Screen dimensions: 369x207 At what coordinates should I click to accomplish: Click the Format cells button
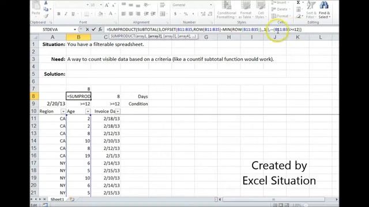click(281, 16)
